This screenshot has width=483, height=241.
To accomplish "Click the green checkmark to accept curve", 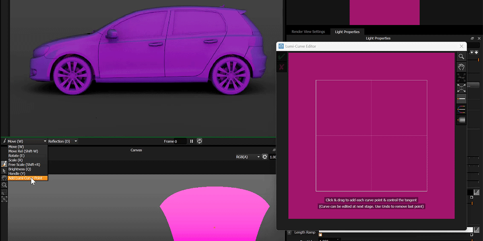I will coord(282,57).
